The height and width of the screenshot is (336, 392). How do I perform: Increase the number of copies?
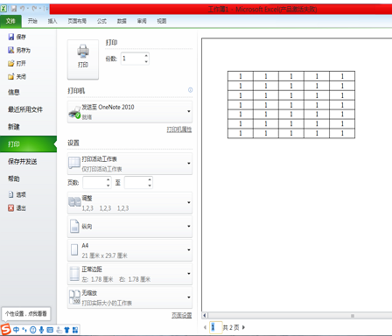[x=146, y=55]
